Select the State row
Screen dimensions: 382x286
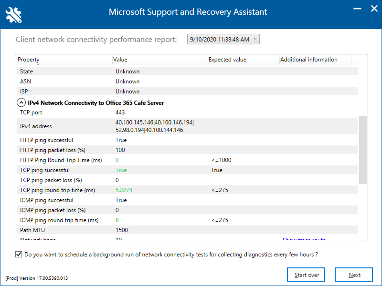coord(187,71)
